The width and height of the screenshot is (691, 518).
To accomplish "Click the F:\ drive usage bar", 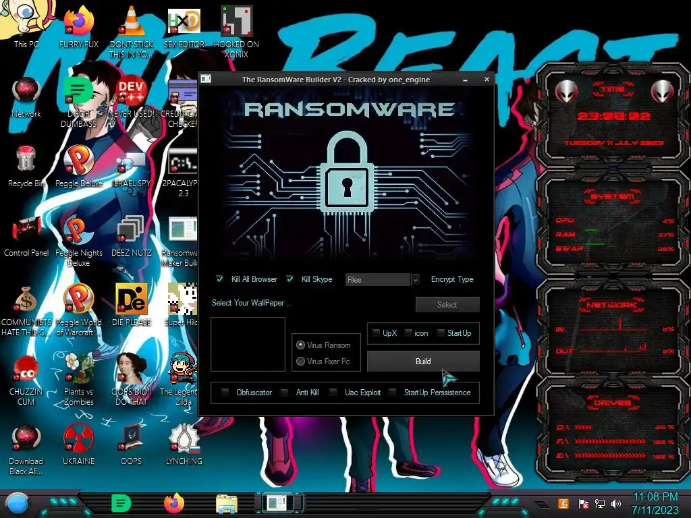I will tap(610, 441).
